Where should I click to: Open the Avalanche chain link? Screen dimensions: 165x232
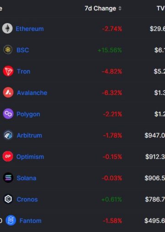click(x=32, y=93)
